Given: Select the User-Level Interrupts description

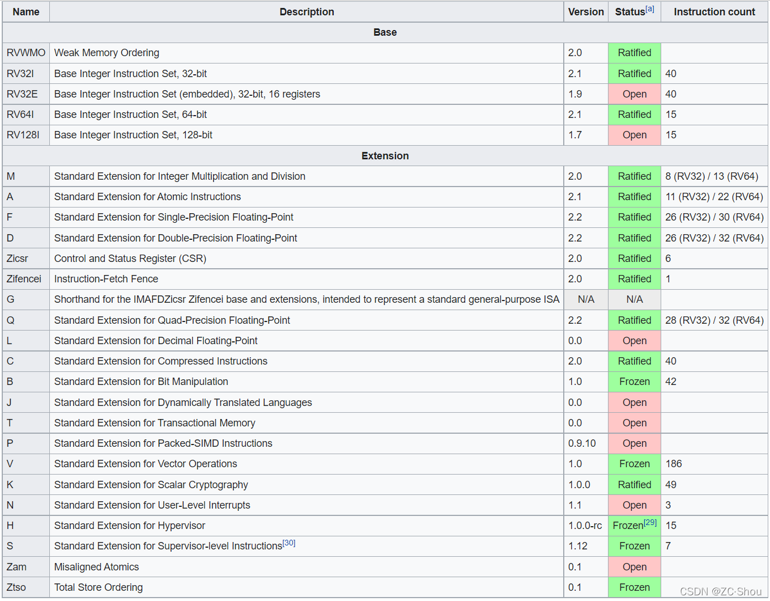Looking at the screenshot, I should click(152, 505).
